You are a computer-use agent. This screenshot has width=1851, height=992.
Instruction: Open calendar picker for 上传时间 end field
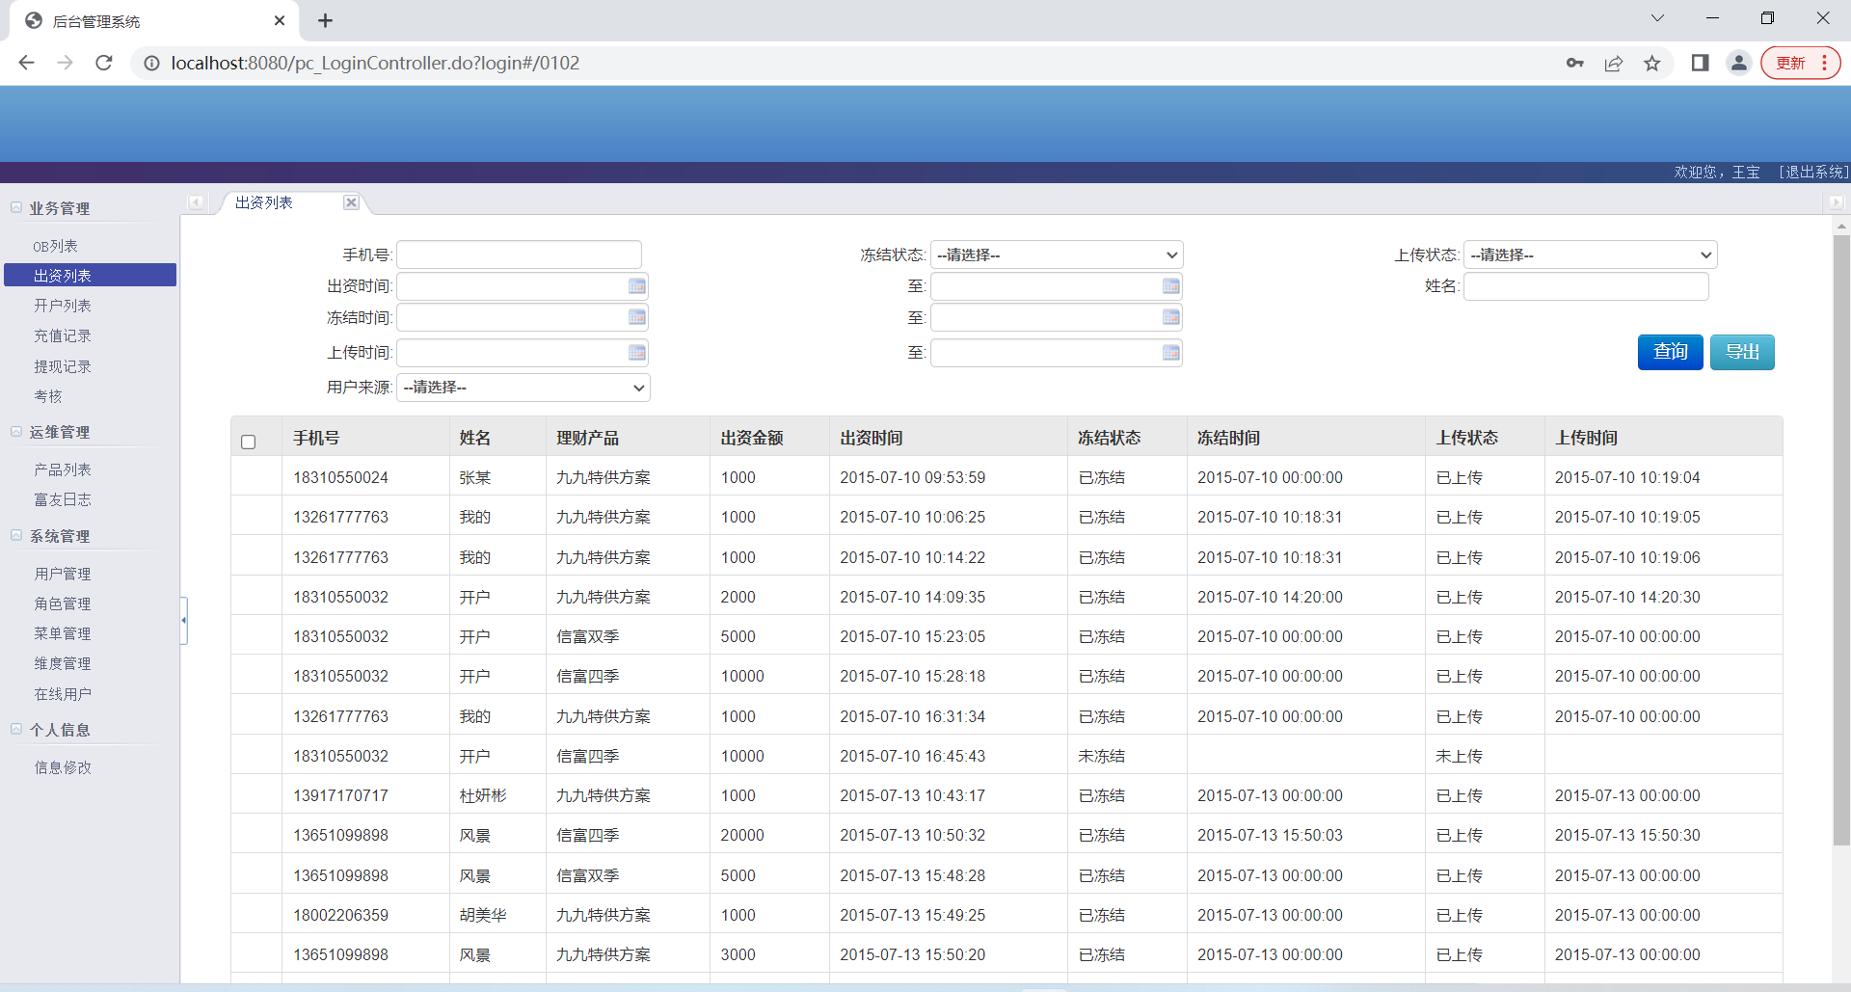(x=1170, y=353)
